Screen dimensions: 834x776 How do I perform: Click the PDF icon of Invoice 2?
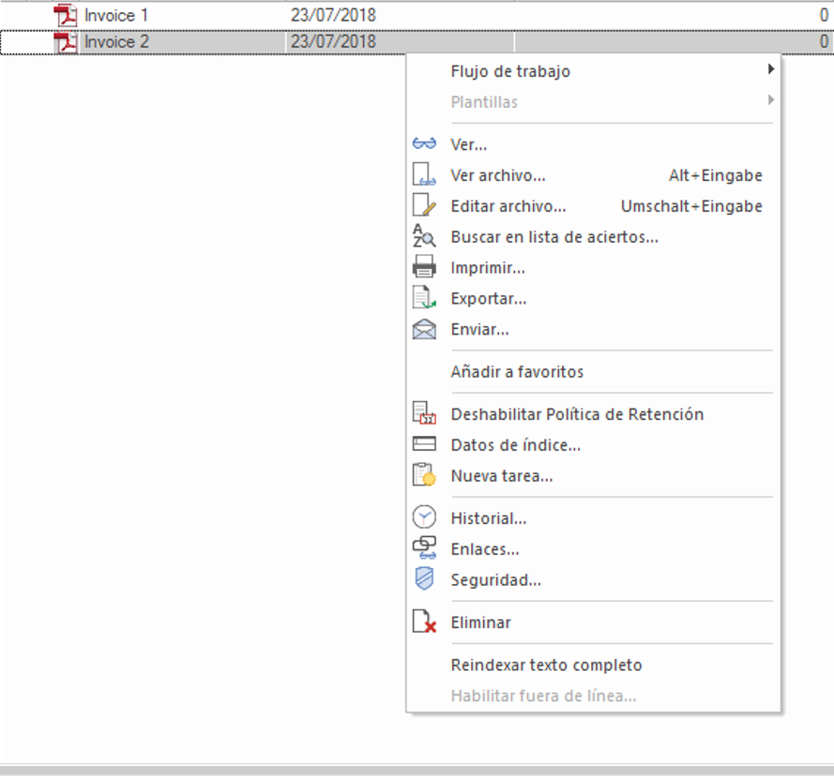click(x=66, y=42)
